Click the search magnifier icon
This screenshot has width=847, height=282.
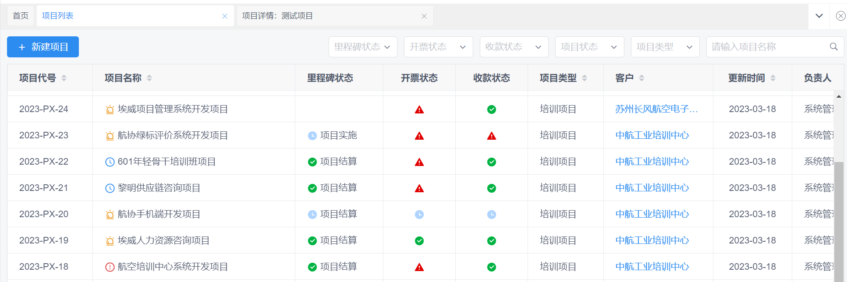[833, 47]
